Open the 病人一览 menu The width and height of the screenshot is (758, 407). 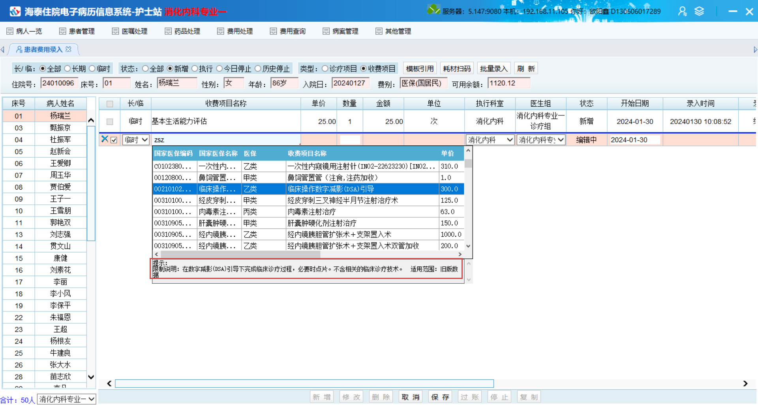coord(24,31)
